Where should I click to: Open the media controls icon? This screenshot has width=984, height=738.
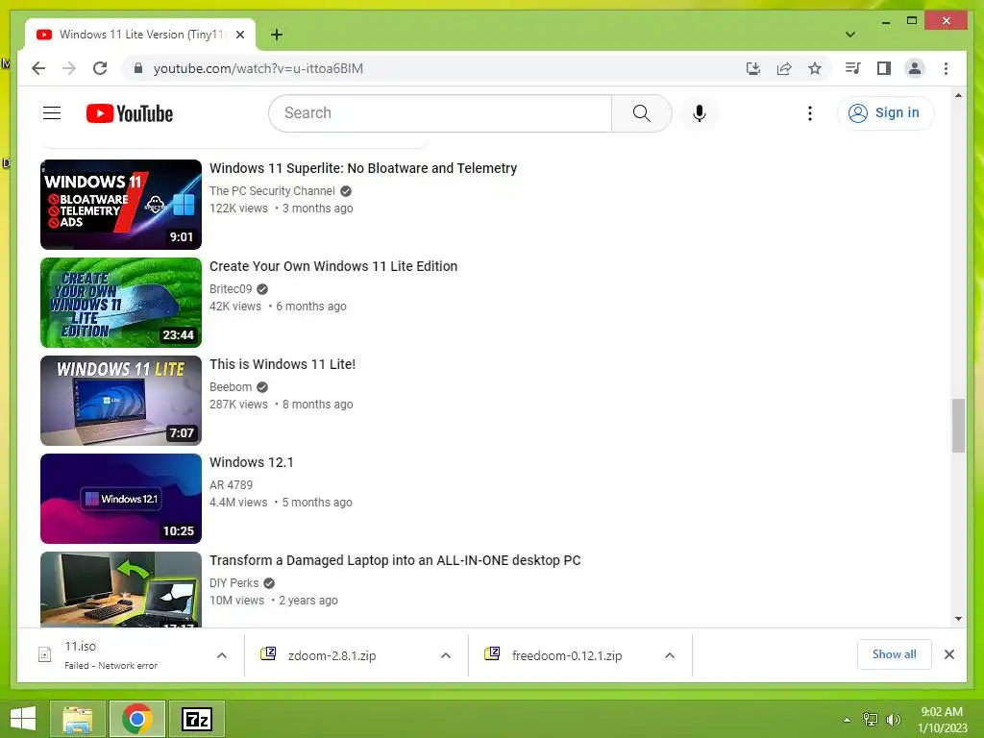click(852, 68)
